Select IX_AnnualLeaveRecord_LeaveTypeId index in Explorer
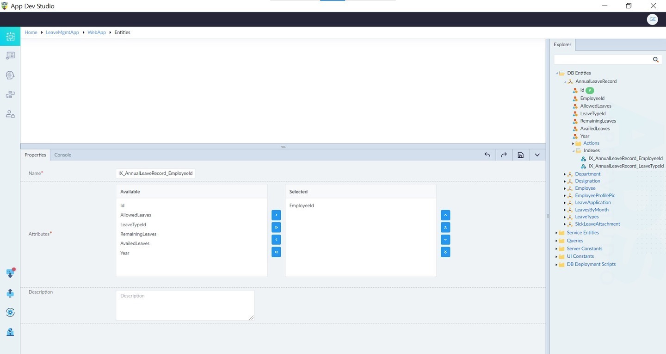666x354 pixels. point(626,166)
